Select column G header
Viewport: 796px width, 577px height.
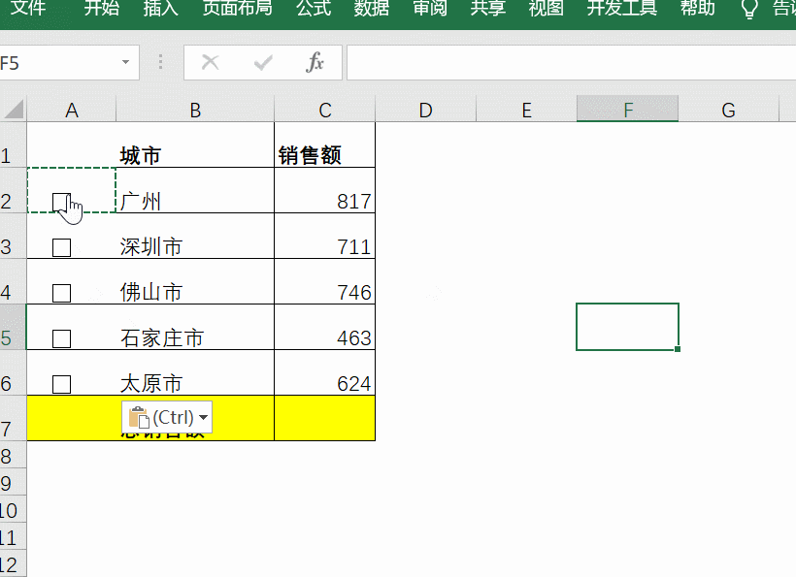(x=728, y=110)
